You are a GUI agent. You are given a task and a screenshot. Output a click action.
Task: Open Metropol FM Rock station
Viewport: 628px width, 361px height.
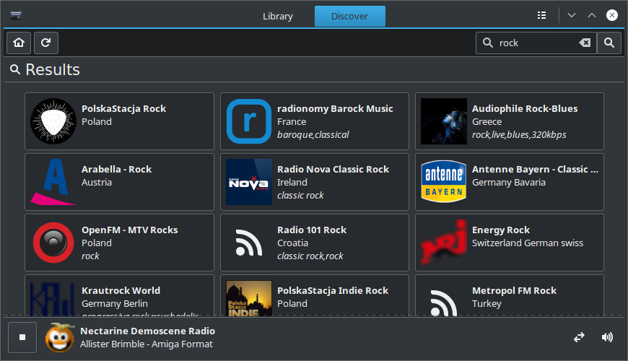click(x=510, y=295)
